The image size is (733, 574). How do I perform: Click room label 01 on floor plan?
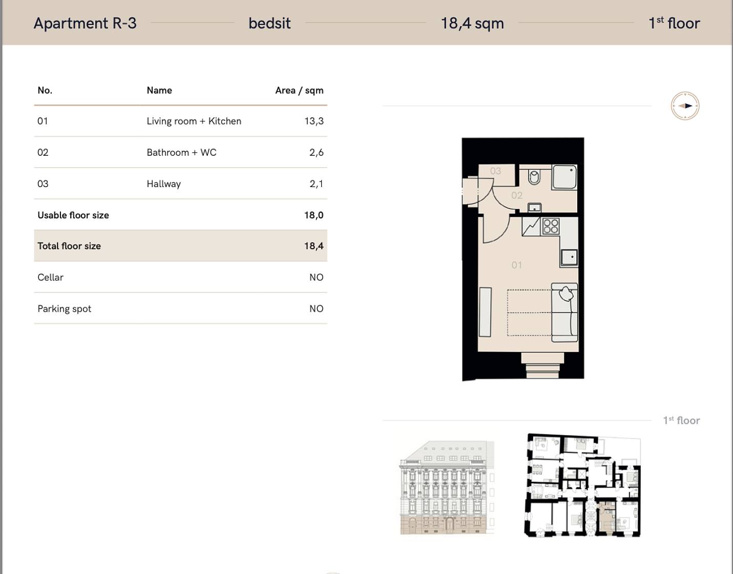(x=517, y=265)
